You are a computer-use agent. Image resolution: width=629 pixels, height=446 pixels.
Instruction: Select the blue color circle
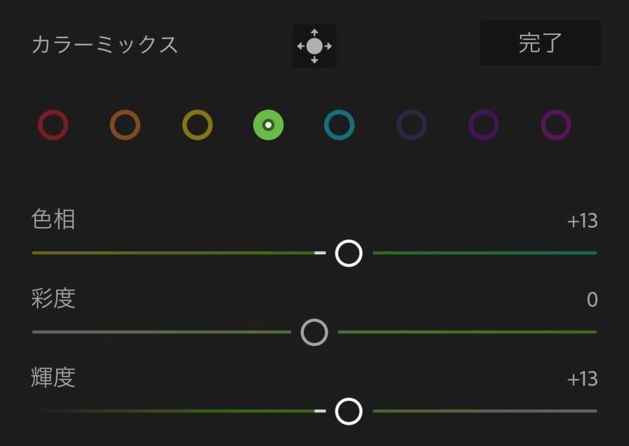412,125
